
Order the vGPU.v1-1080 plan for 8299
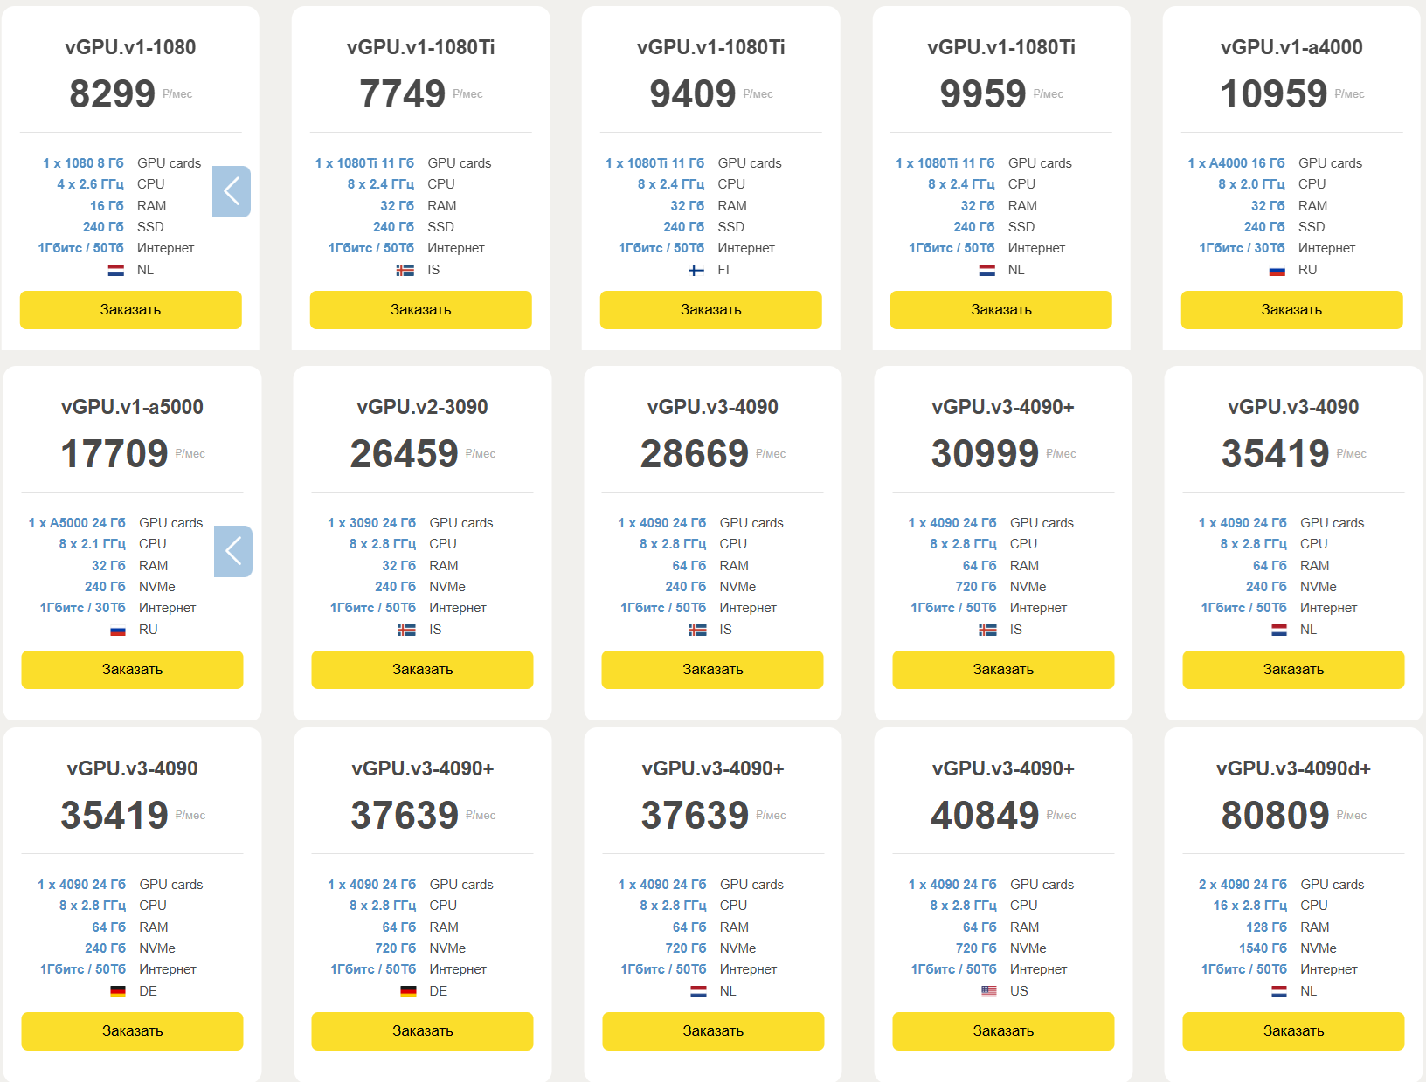point(131,310)
